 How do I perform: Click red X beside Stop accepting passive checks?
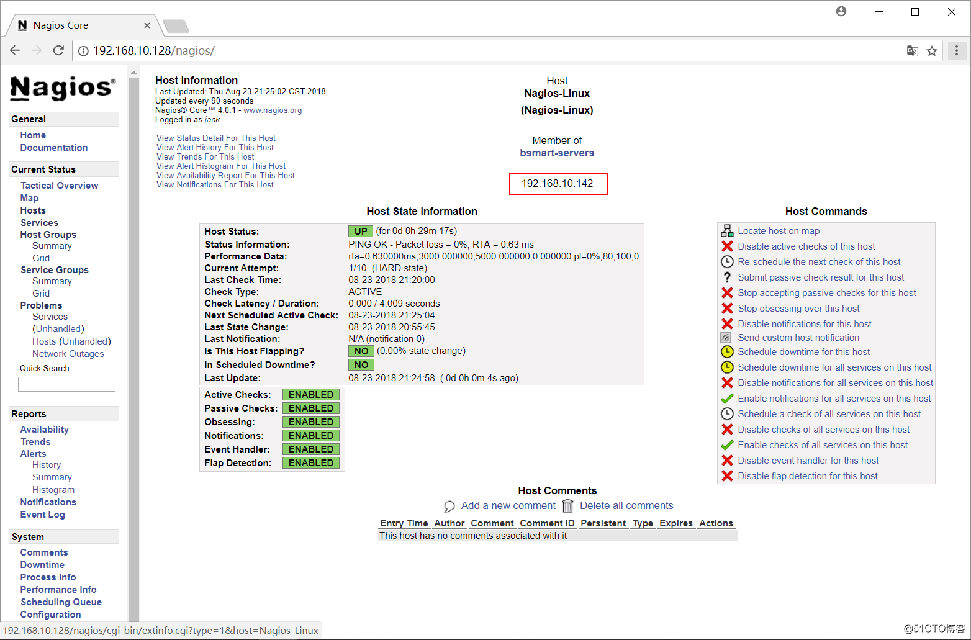[727, 293]
